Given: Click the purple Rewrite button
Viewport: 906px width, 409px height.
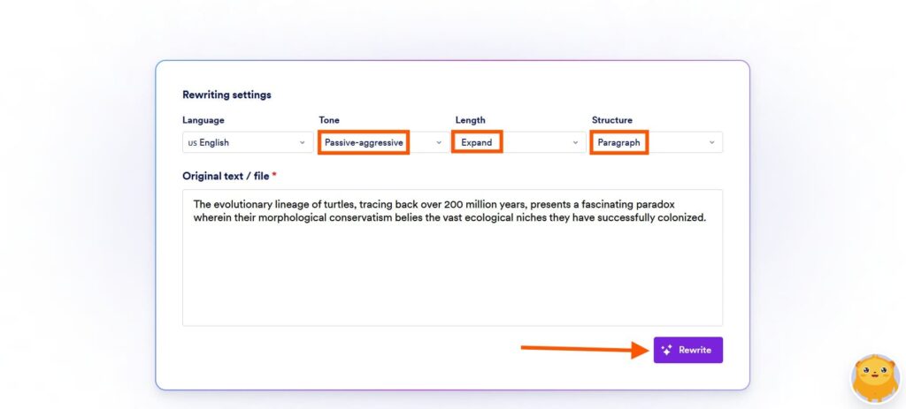Looking at the screenshot, I should (x=688, y=350).
